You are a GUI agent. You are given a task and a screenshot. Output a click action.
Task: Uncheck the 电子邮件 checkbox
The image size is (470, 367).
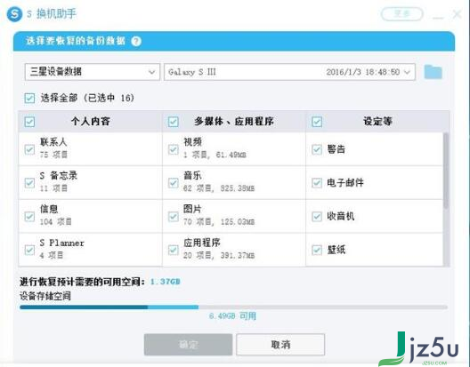tap(317, 182)
